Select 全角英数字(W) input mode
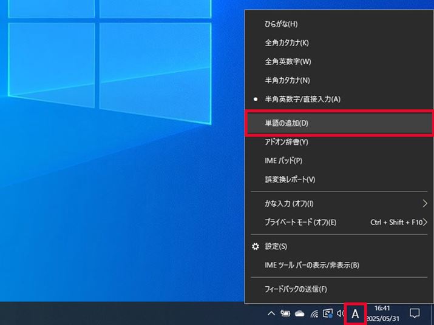 [x=288, y=61]
